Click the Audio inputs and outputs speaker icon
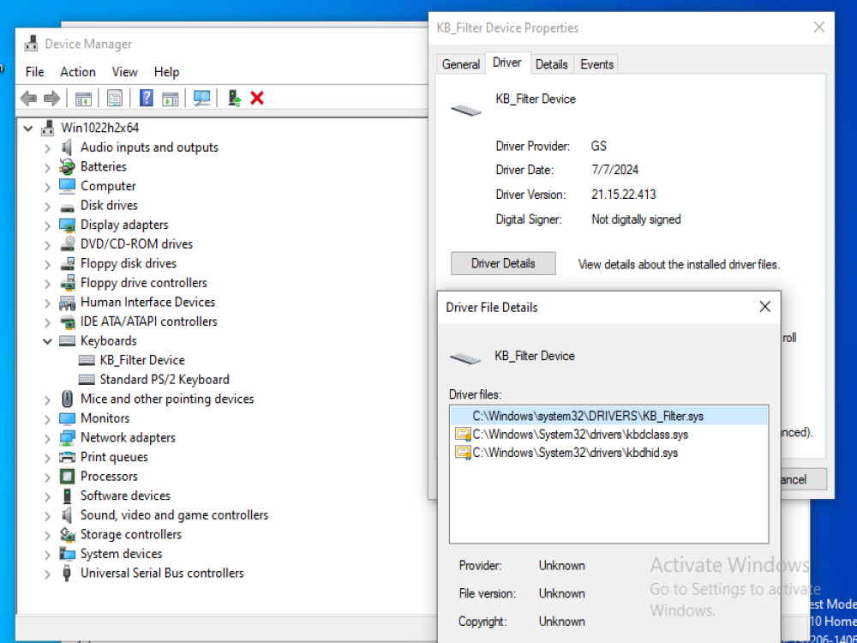Viewport: 857px width, 643px height. tap(67, 147)
